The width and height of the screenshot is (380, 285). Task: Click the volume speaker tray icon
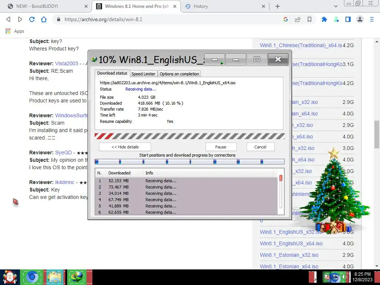coord(344,277)
